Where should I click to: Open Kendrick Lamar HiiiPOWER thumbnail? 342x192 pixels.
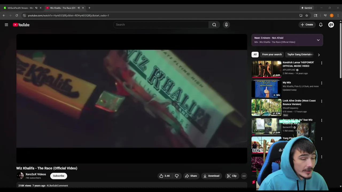click(x=266, y=69)
